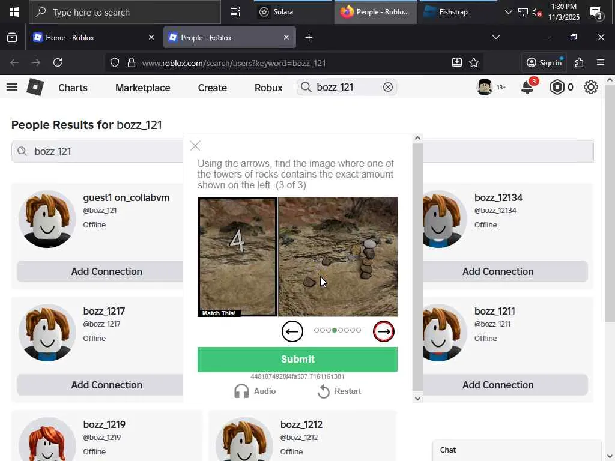Open bozz_1219 profile name

coord(105,424)
